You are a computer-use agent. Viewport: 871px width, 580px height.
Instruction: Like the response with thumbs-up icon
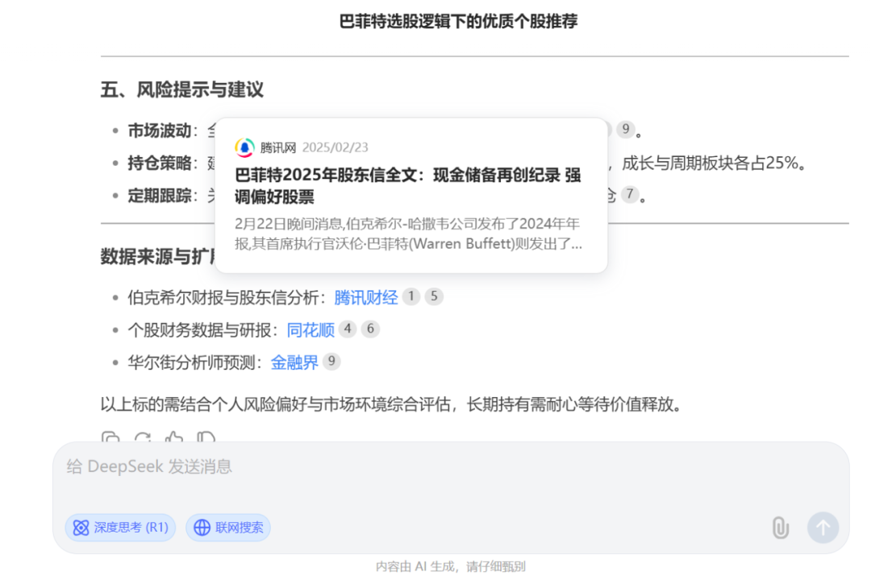[174, 438]
